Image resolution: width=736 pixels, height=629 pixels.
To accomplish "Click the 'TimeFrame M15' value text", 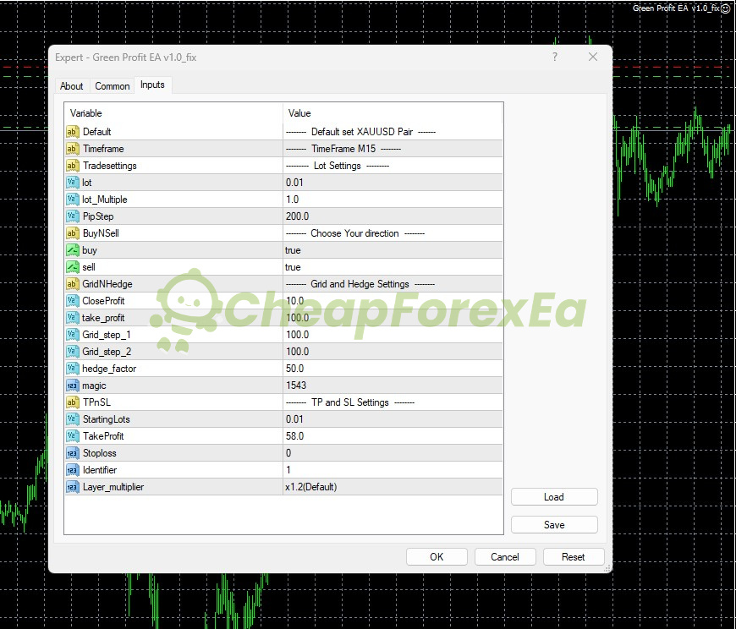I will click(x=343, y=149).
